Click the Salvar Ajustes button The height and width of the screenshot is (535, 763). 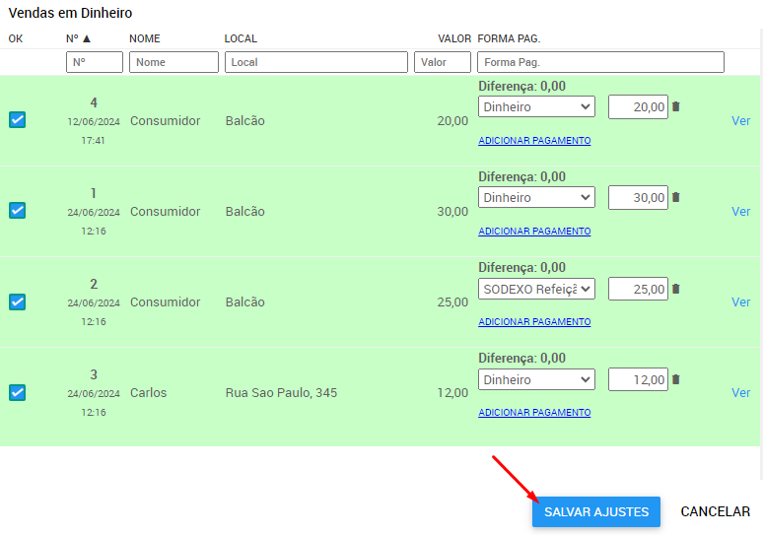[596, 511]
